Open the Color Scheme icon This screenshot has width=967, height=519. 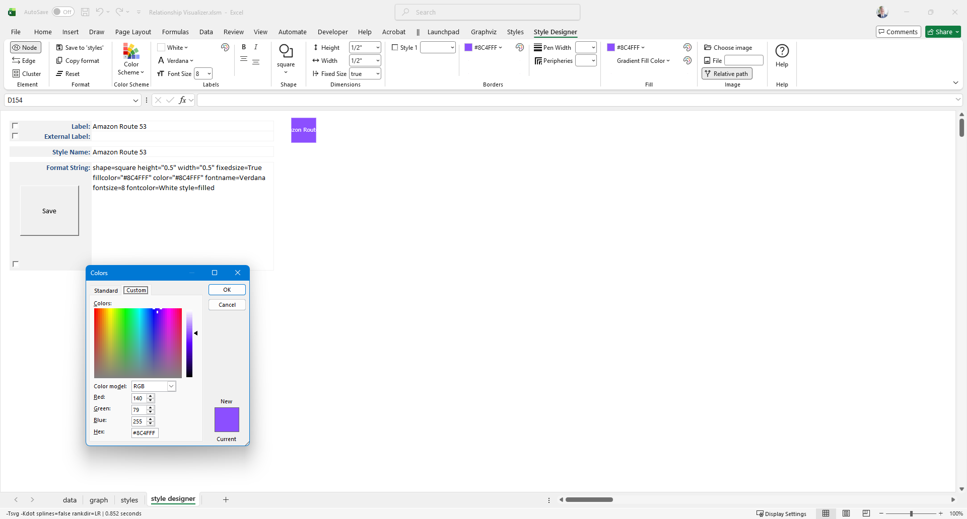[x=131, y=52]
